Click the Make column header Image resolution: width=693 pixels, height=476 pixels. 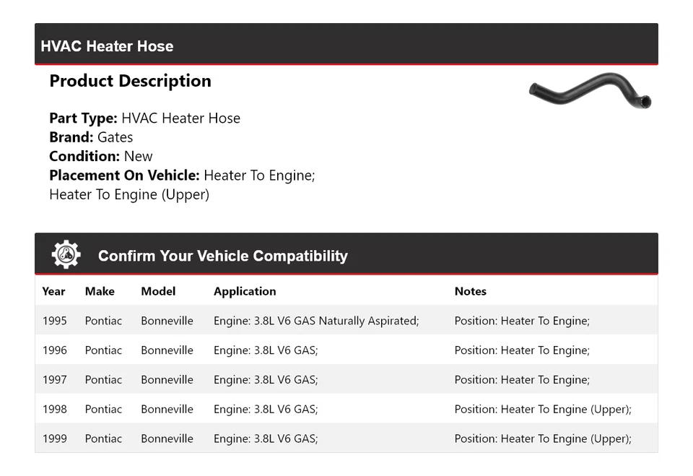coord(100,291)
